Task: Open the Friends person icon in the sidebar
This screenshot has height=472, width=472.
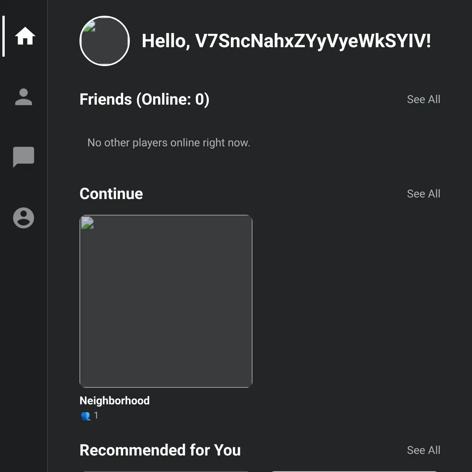Action: pos(24,97)
